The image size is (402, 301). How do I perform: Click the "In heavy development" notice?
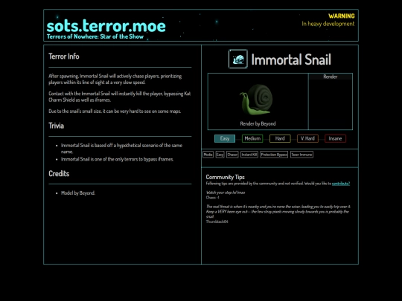click(x=328, y=24)
